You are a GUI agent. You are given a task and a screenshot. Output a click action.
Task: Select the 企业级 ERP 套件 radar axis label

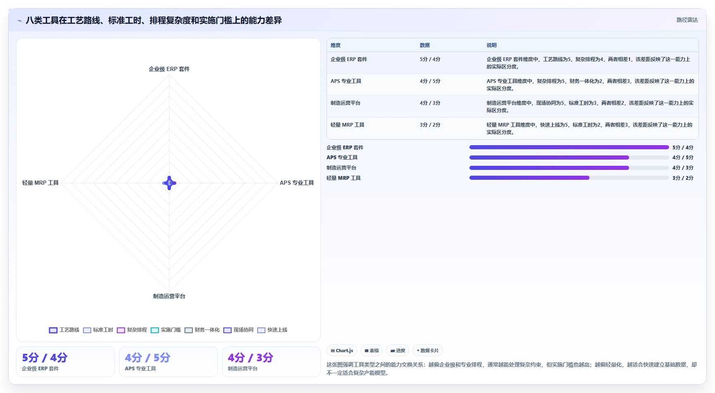pos(169,69)
